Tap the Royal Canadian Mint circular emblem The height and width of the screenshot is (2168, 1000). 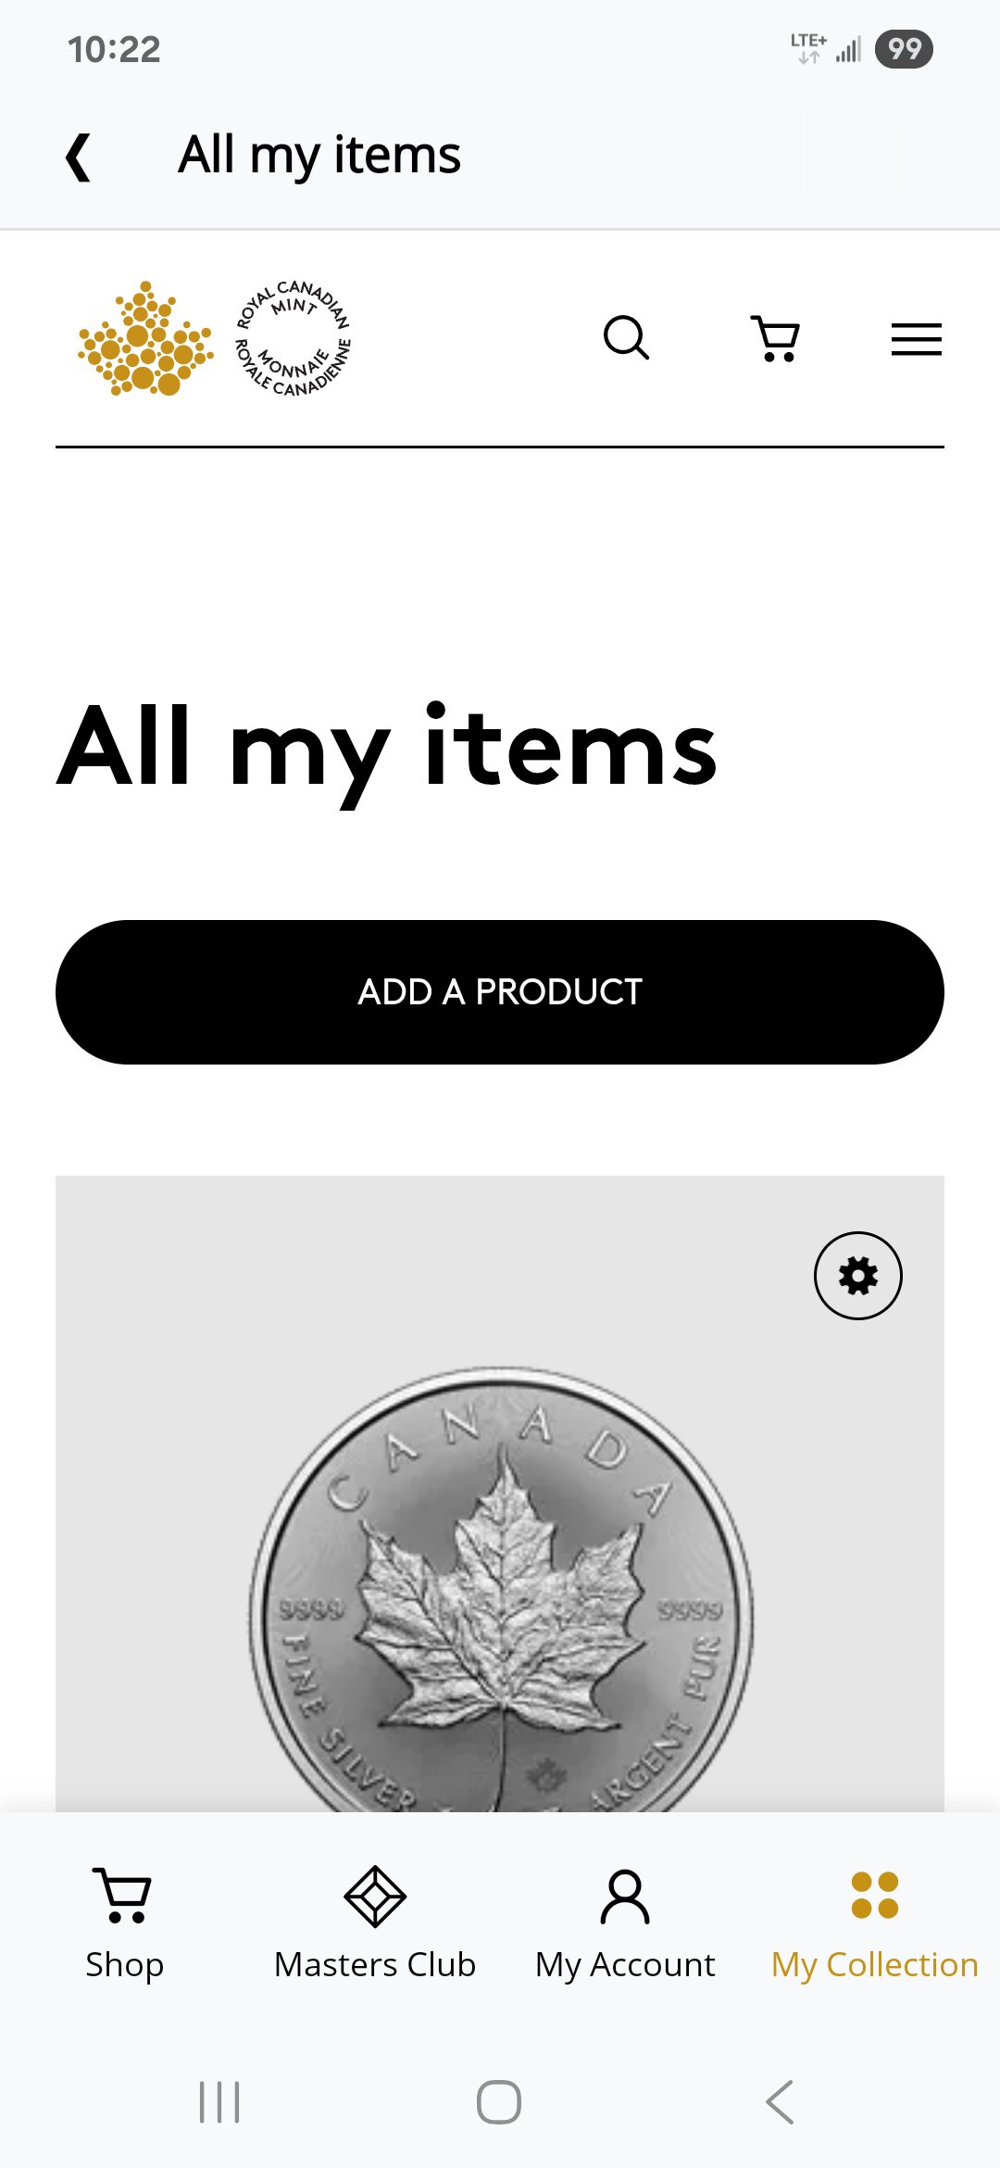[x=294, y=339]
